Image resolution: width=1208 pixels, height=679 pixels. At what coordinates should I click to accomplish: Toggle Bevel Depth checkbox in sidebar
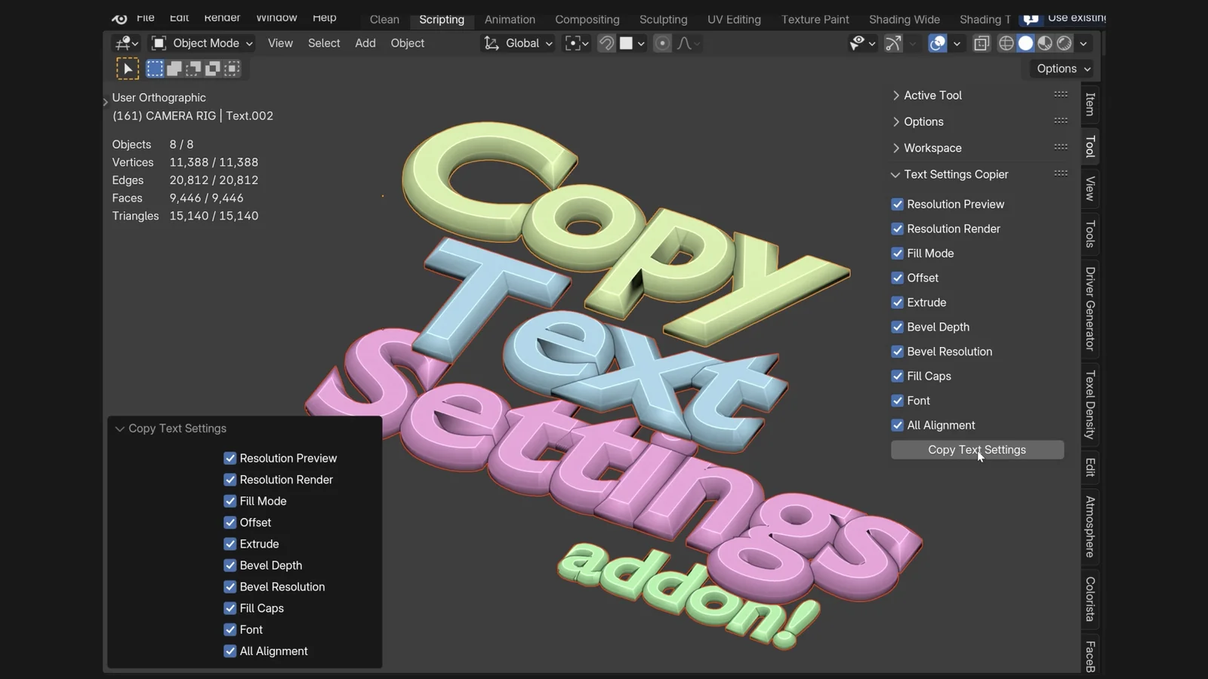[x=898, y=327]
